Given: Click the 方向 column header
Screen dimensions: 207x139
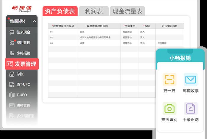Looking at the screenshot, I should coord(147,26).
